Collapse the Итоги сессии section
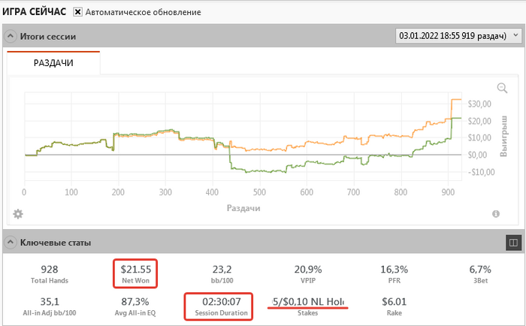This screenshot has height=326, width=526. pyautogui.click(x=11, y=36)
